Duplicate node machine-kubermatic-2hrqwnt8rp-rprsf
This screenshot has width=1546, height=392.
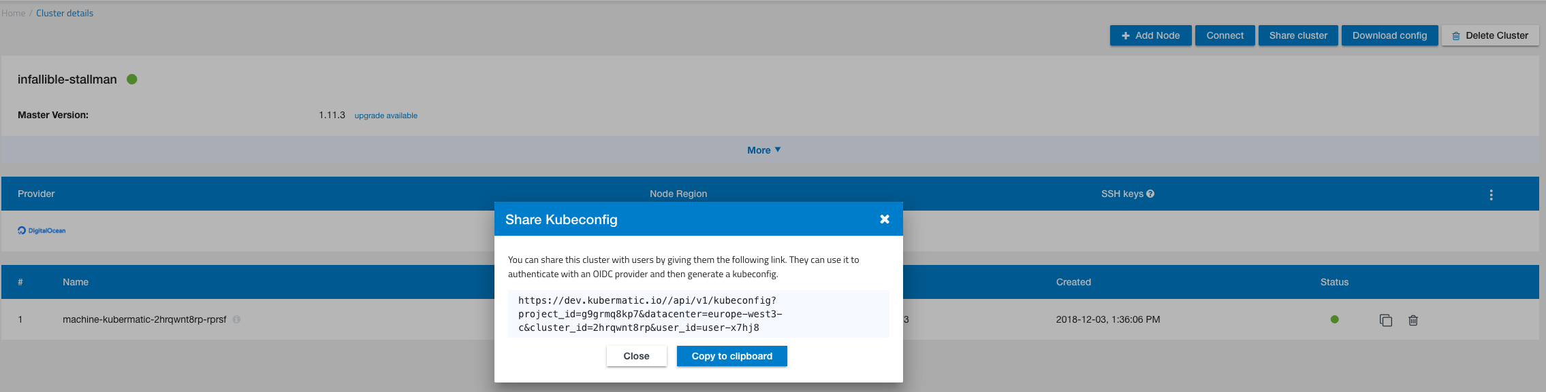[x=1385, y=320]
